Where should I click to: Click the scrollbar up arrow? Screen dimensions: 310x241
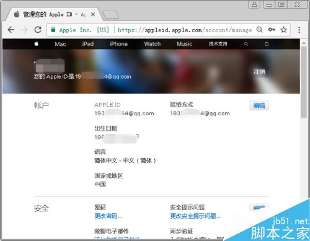(304, 43)
